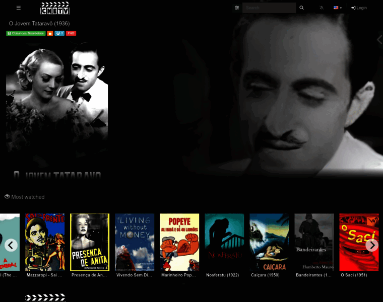The height and width of the screenshot is (302, 383).
Task: Click the Login link
Action: (359, 8)
